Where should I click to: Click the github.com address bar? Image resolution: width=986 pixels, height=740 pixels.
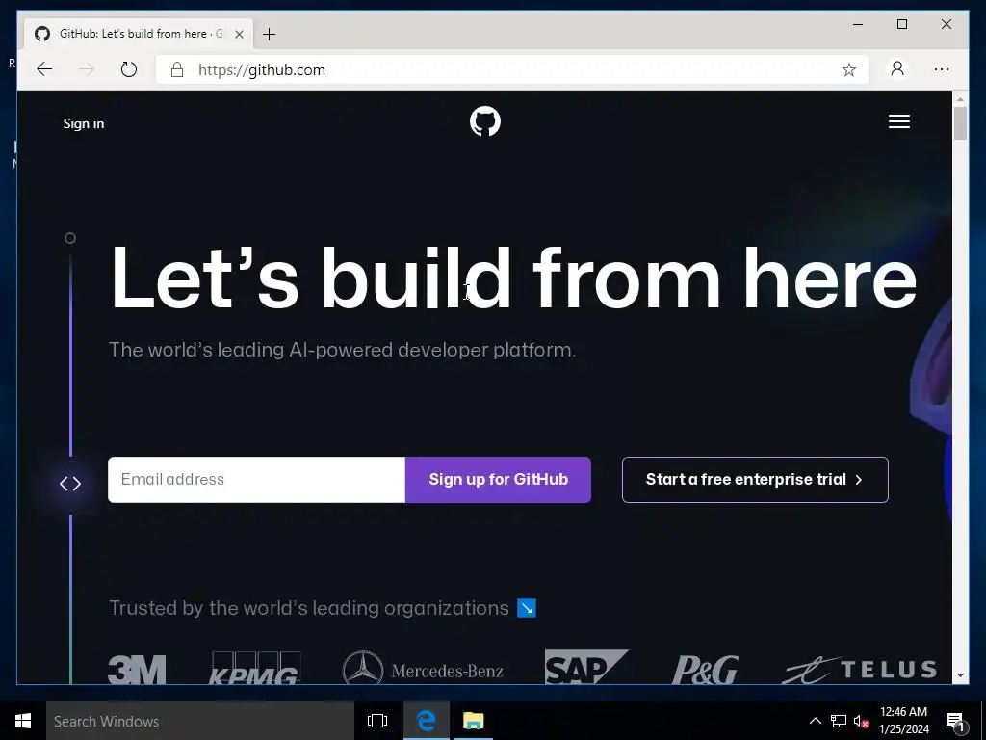click(512, 69)
